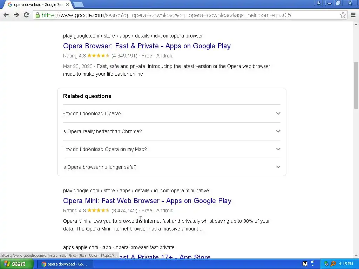The image size is (359, 269).
Task: Expand How do I download Opera?
Action: pyautogui.click(x=171, y=113)
